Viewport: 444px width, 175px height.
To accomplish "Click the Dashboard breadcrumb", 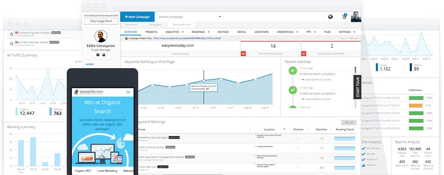I will tap(131, 25).
